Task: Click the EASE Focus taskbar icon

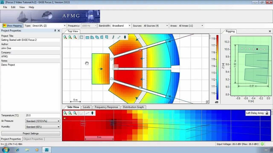Action: pyautogui.click(x=47, y=150)
